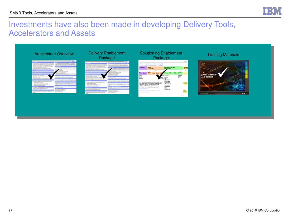This screenshot has width=290, height=217.
Task: Select the 'Solutioning Enablement Package' label
Action: pyautogui.click(x=161, y=55)
